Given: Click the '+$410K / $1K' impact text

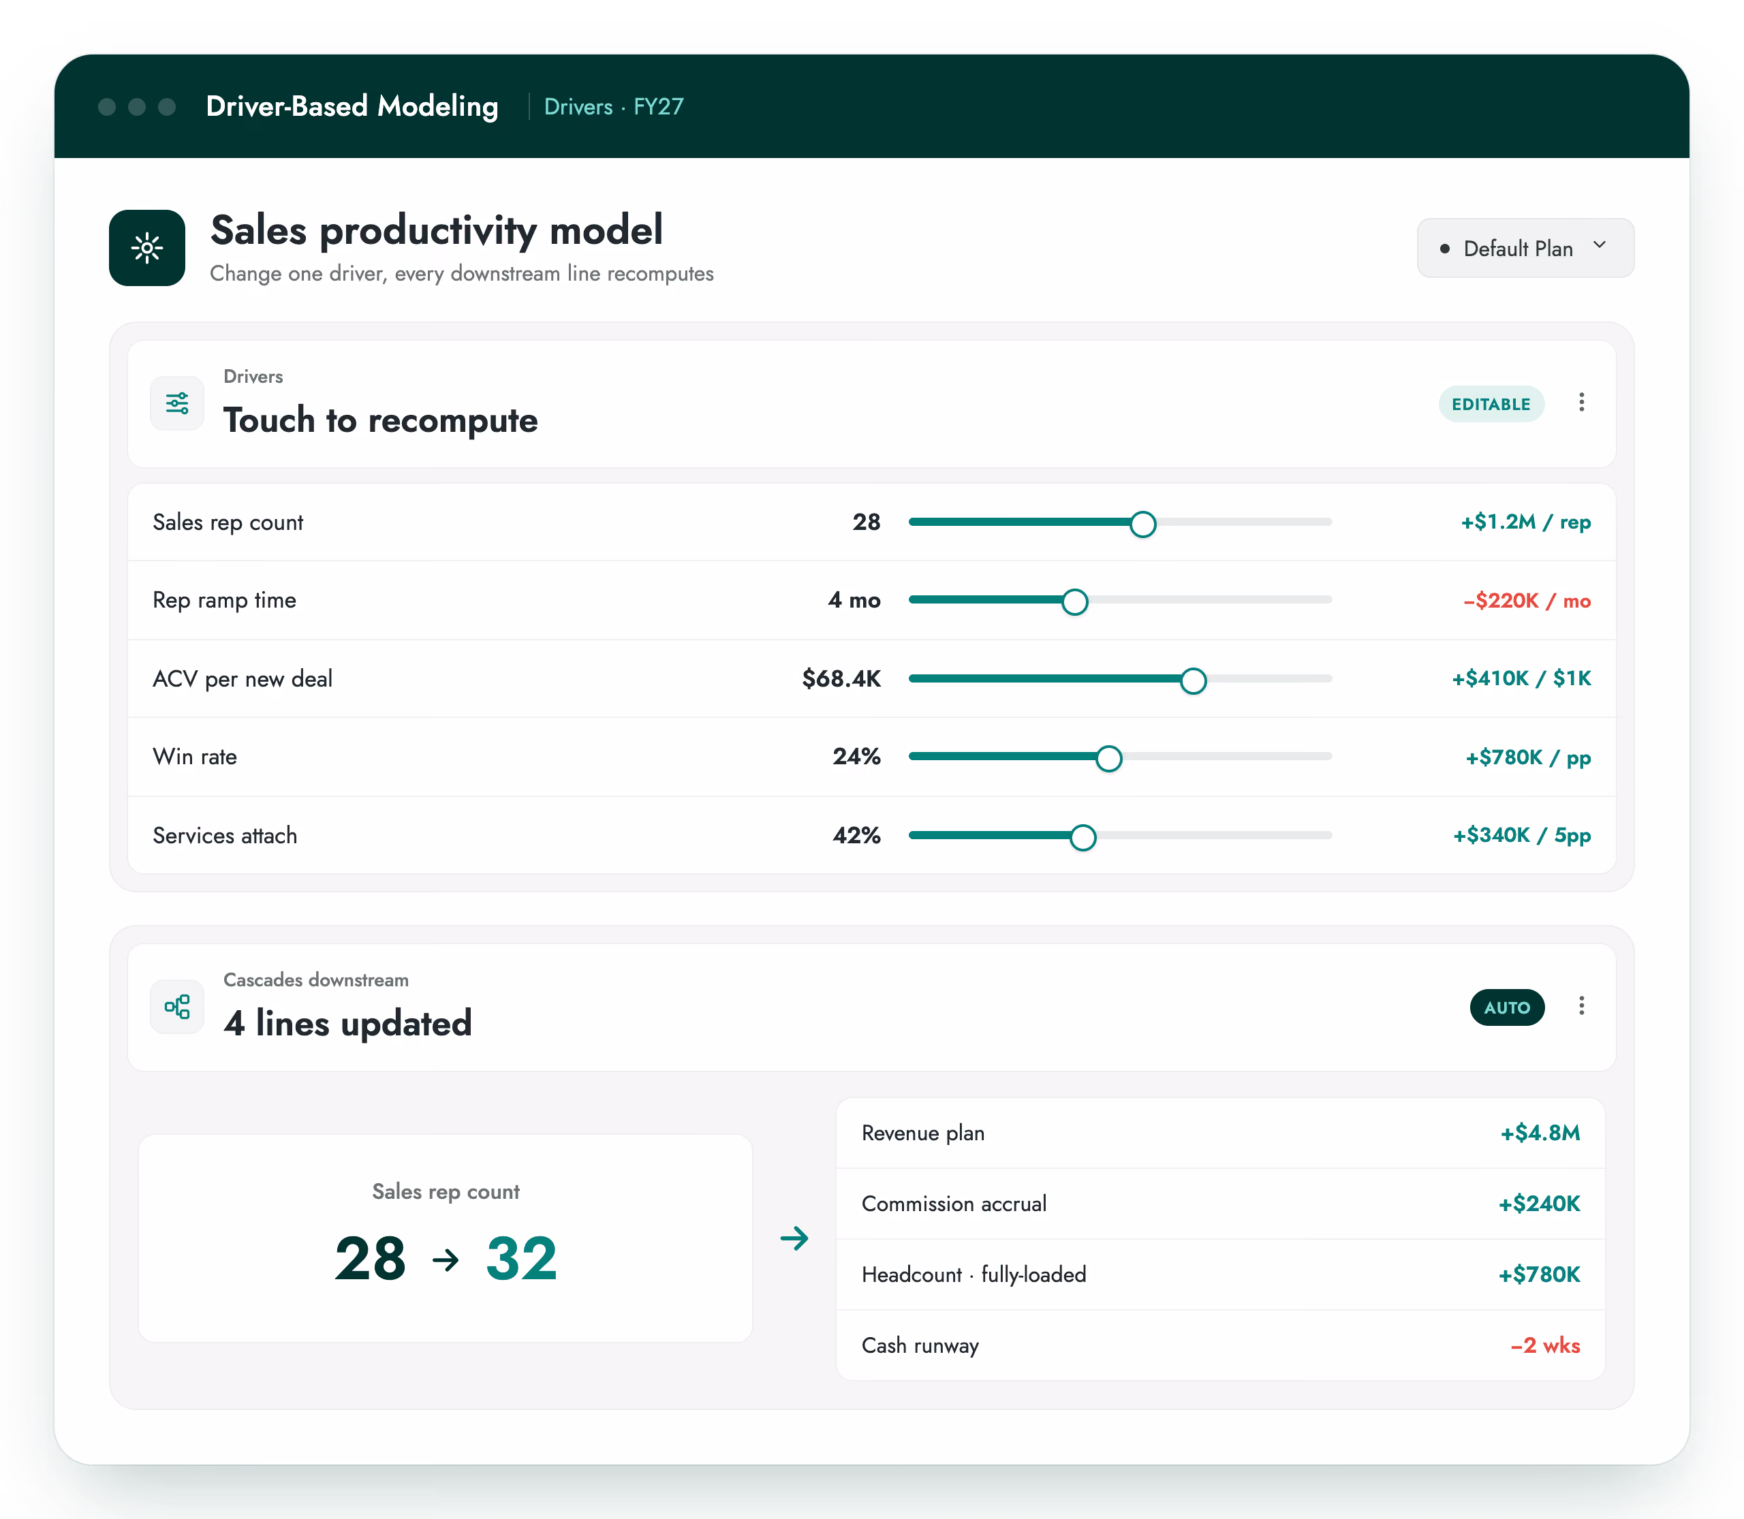Looking at the screenshot, I should click(x=1522, y=679).
